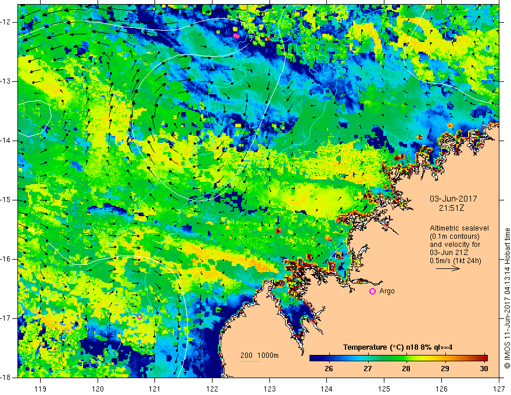
Task: Click latitude axis label -17
Action: 6,318
